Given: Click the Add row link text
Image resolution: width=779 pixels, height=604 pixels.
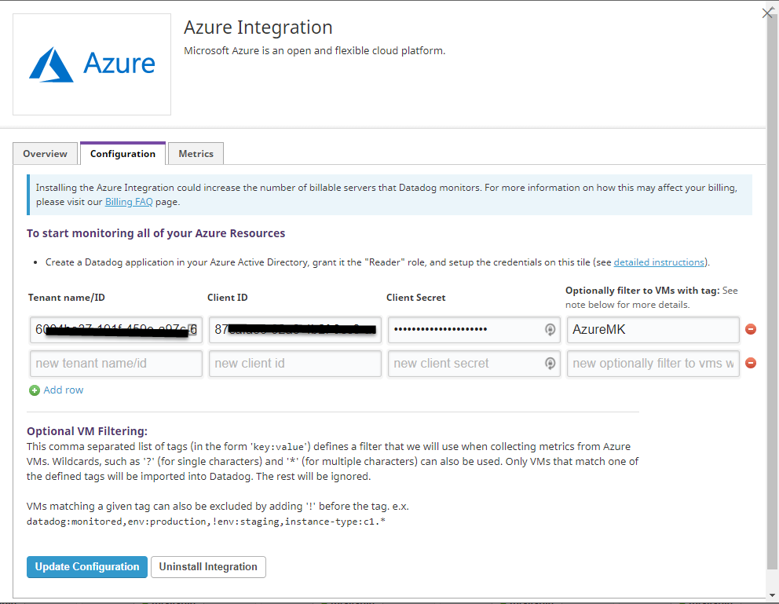Looking at the screenshot, I should pos(63,390).
